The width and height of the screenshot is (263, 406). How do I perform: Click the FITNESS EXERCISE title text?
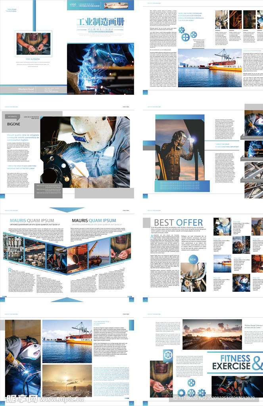230,362
